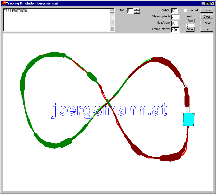Click the Map number field
Screen dimensions: 216x194
(x=130, y=11)
